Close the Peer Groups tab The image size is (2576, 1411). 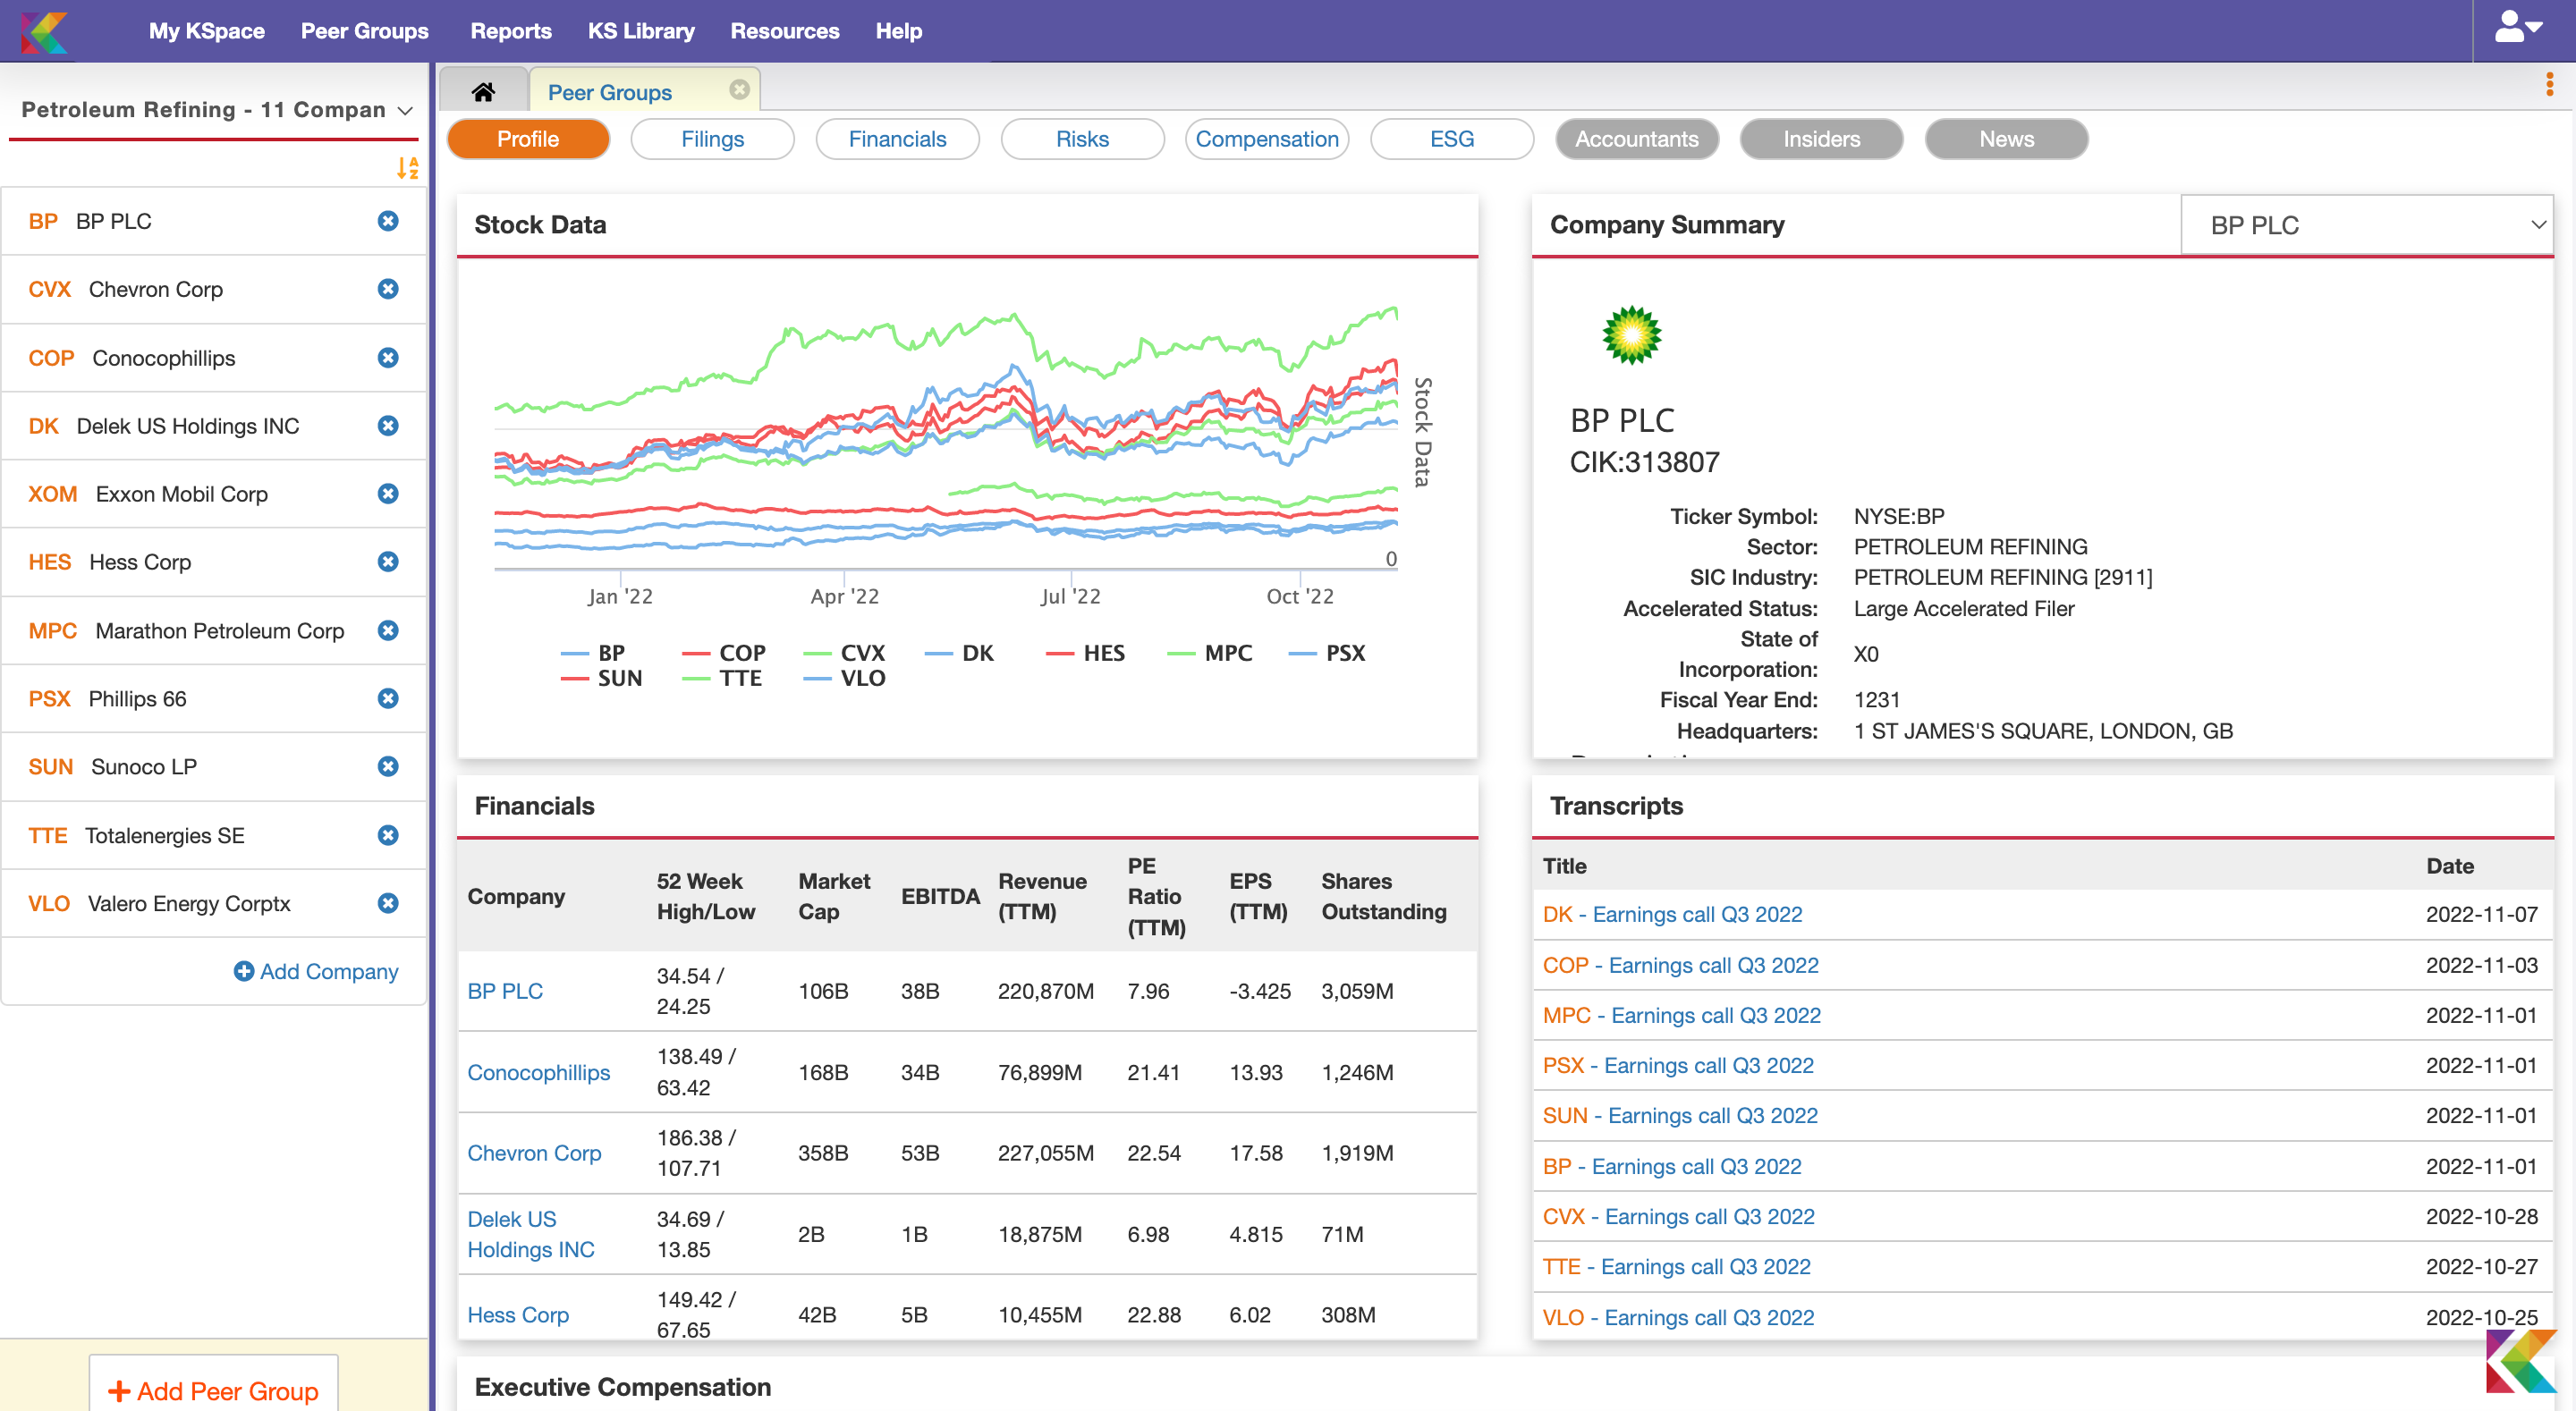(x=739, y=90)
